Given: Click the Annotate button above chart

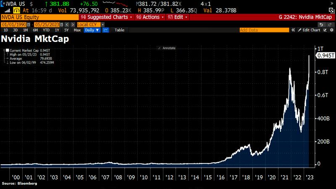Looking at the screenshot, I should click(x=167, y=48).
